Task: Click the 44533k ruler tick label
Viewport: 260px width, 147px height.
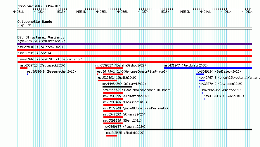Action: pyautogui.click(x=60, y=12)
